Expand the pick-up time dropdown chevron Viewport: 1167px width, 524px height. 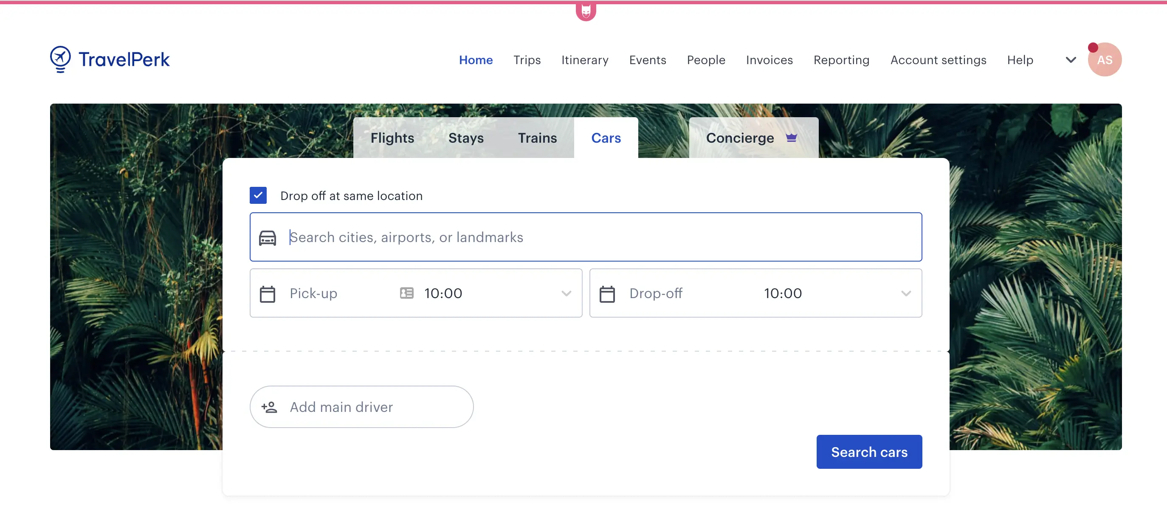[x=566, y=293]
